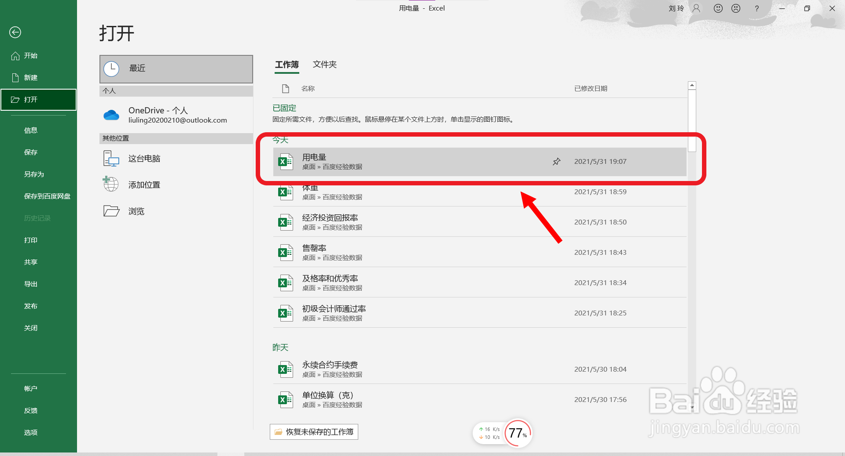Open the 售罄率 workbook
Viewport: 845px width, 456px height.
(480, 253)
